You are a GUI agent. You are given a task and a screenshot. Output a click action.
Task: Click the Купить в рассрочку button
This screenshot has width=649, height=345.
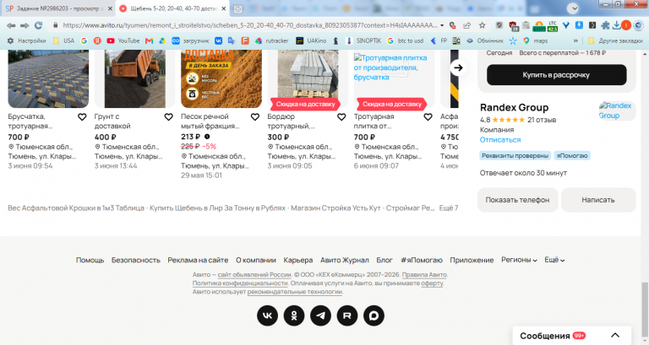556,75
